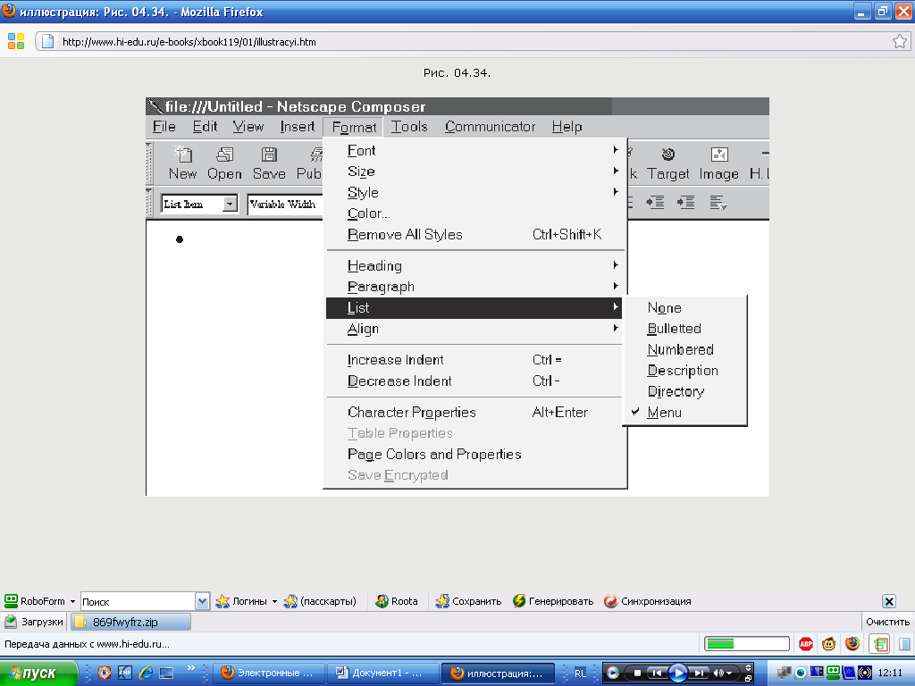Click the colored squares icon beside URL
915x686 pixels.
16,41
